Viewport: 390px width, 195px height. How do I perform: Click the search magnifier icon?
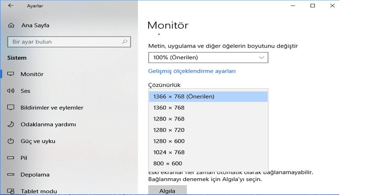[x=125, y=42]
